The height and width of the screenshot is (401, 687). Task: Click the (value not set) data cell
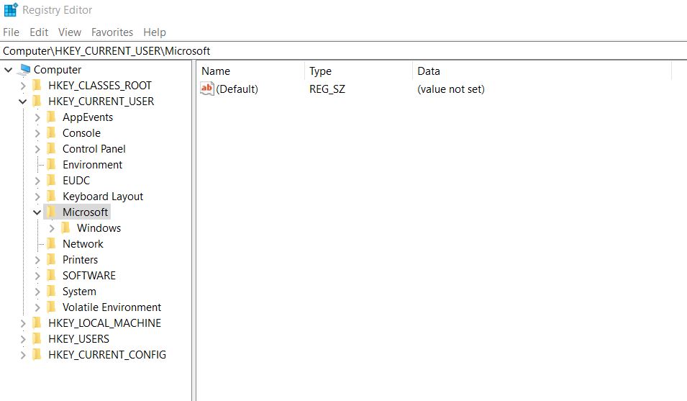pyautogui.click(x=451, y=89)
